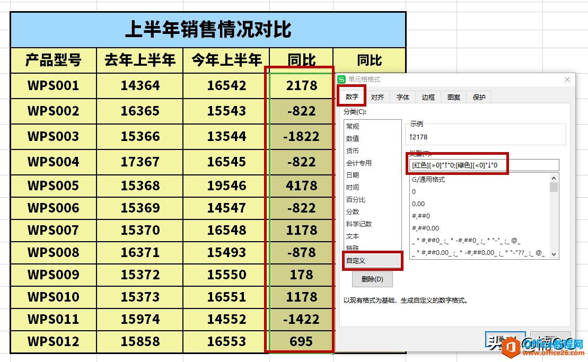Switch to the 对齐 tab

(x=378, y=98)
